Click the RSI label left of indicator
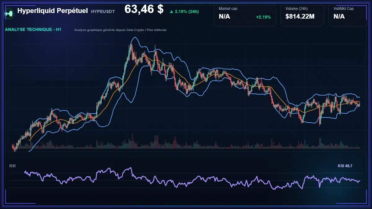The height and width of the screenshot is (209, 372). coord(12,166)
